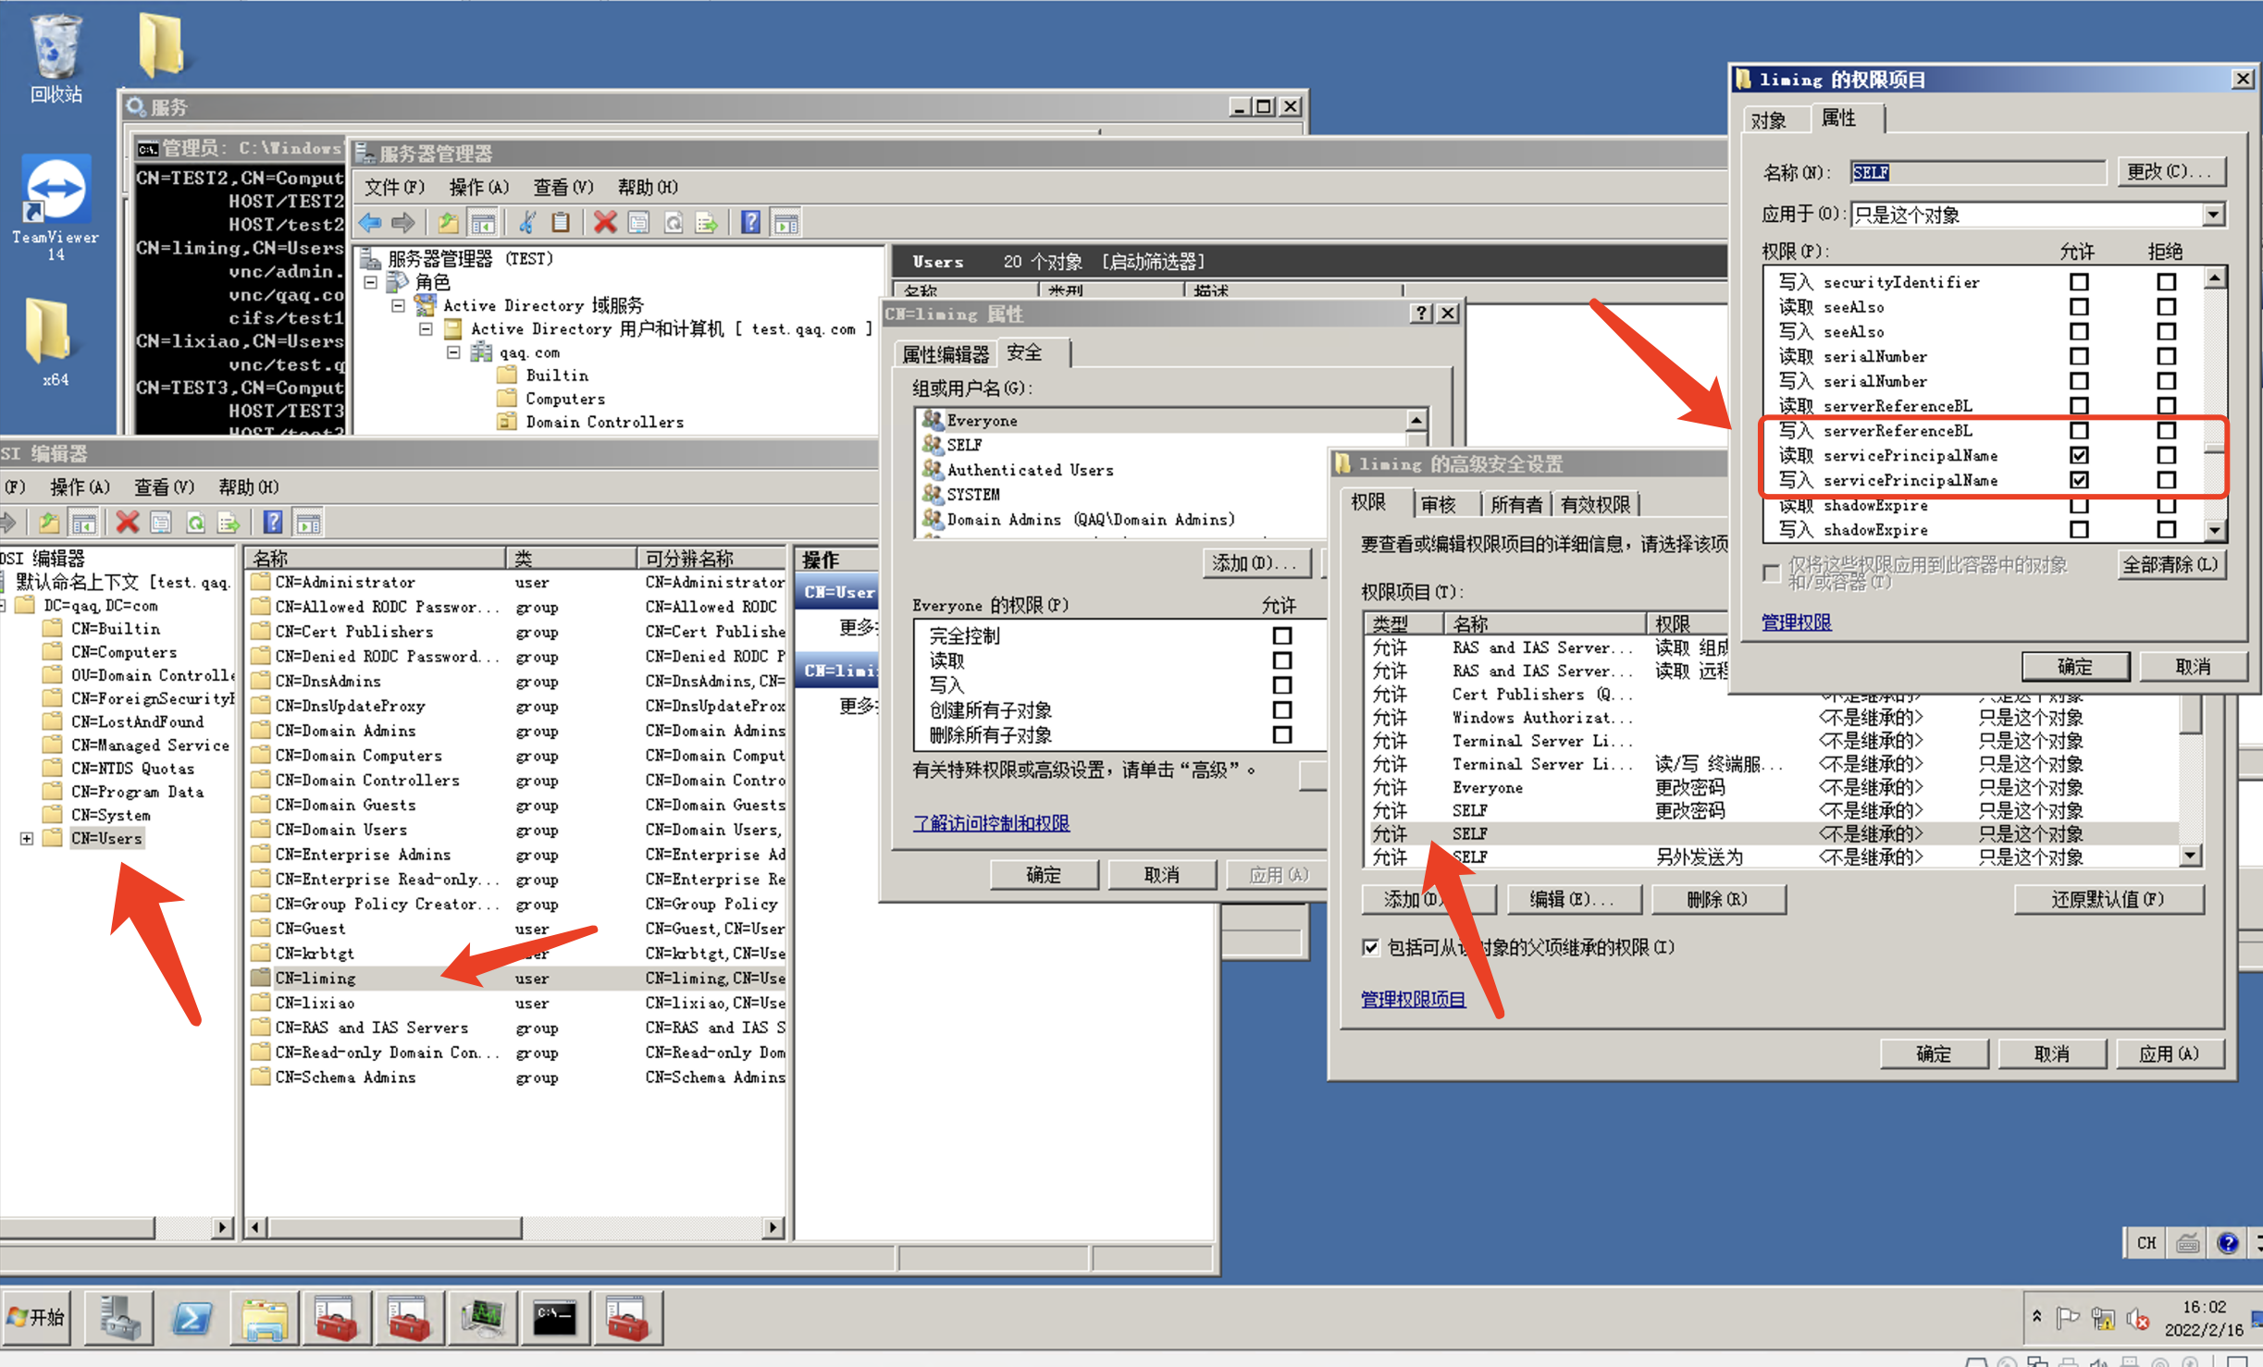Viewport: 2263px width, 1367px height.
Task: Click the blue back arrow in Server Manager toolbar
Action: [370, 223]
